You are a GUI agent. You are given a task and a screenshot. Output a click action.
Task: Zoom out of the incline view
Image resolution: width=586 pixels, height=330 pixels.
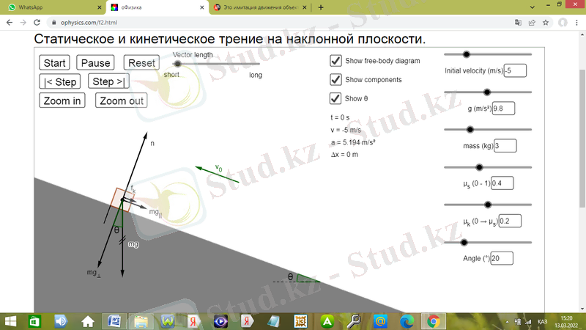pos(122,100)
